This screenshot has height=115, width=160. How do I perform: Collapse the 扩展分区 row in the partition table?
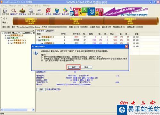pyautogui.click(x=37, y=40)
